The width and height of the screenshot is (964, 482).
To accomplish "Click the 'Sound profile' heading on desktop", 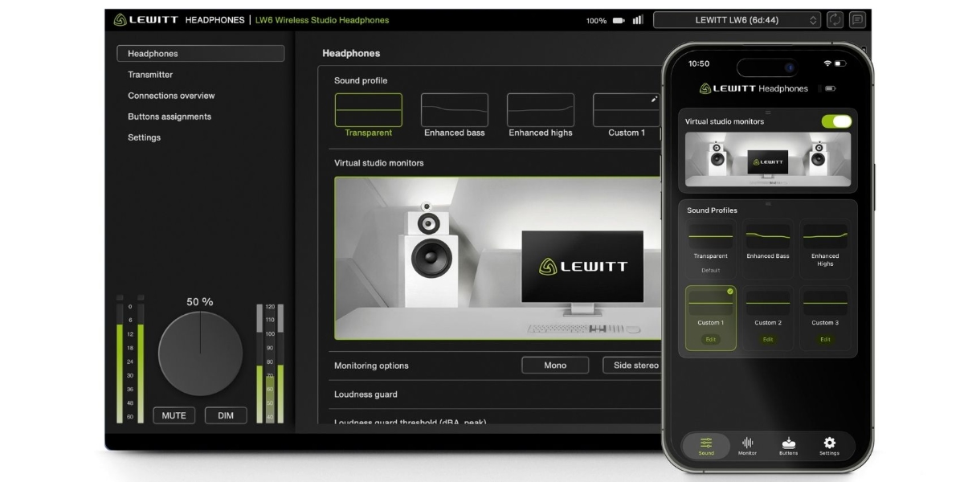I will [x=361, y=80].
